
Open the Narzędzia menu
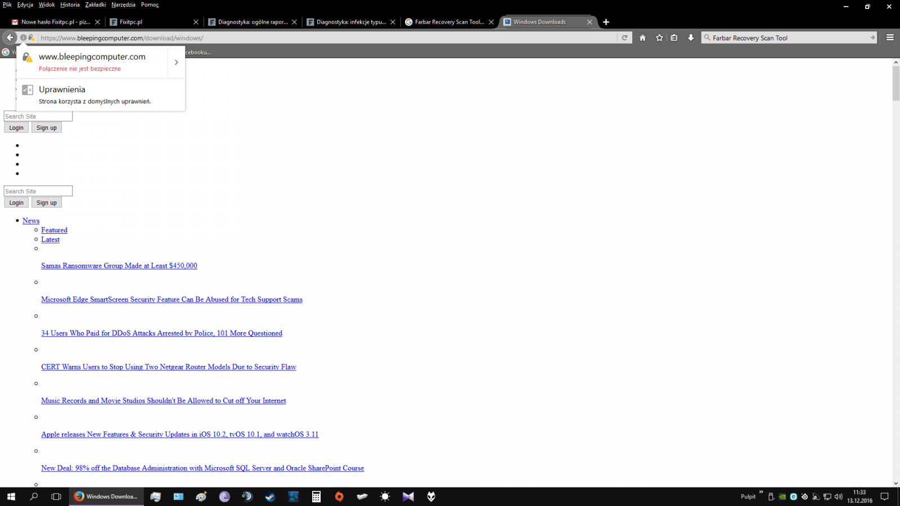[123, 4]
